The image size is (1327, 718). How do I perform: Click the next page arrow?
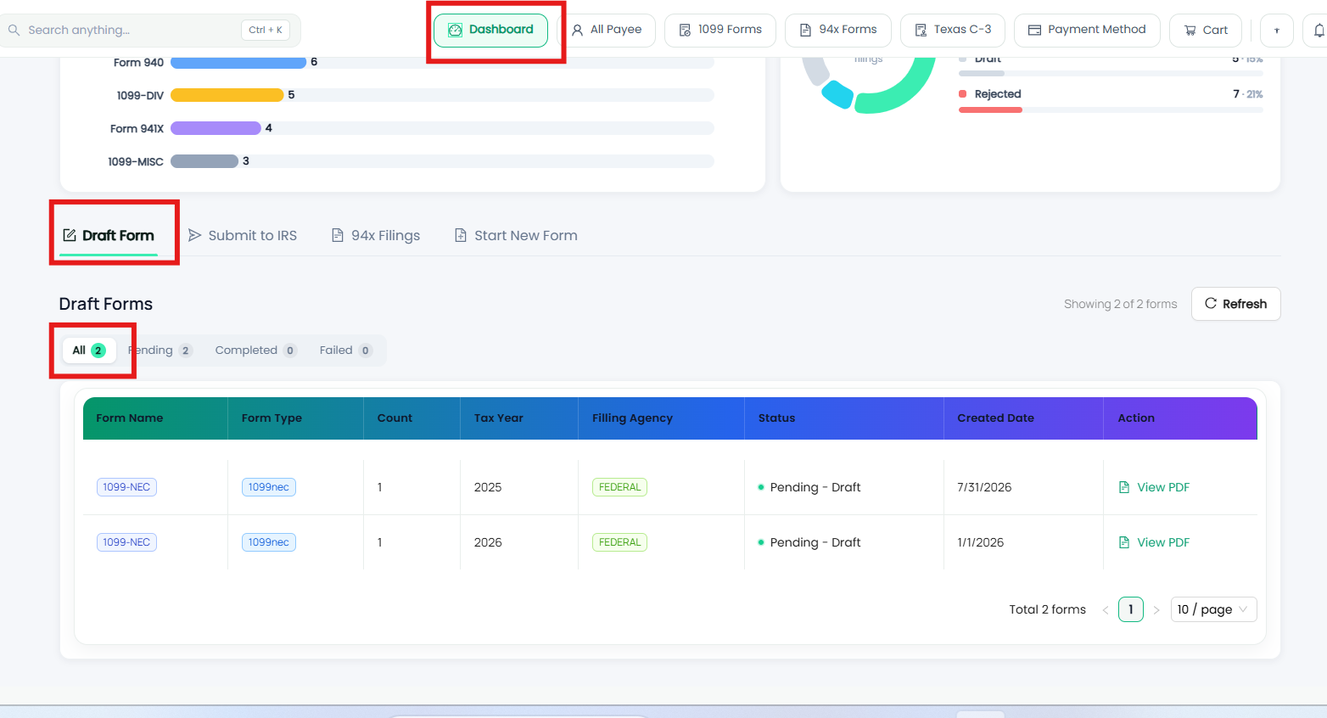[1156, 610]
